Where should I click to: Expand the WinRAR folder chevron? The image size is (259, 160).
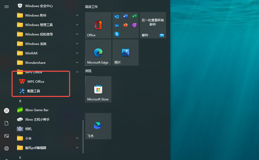tap(77, 53)
